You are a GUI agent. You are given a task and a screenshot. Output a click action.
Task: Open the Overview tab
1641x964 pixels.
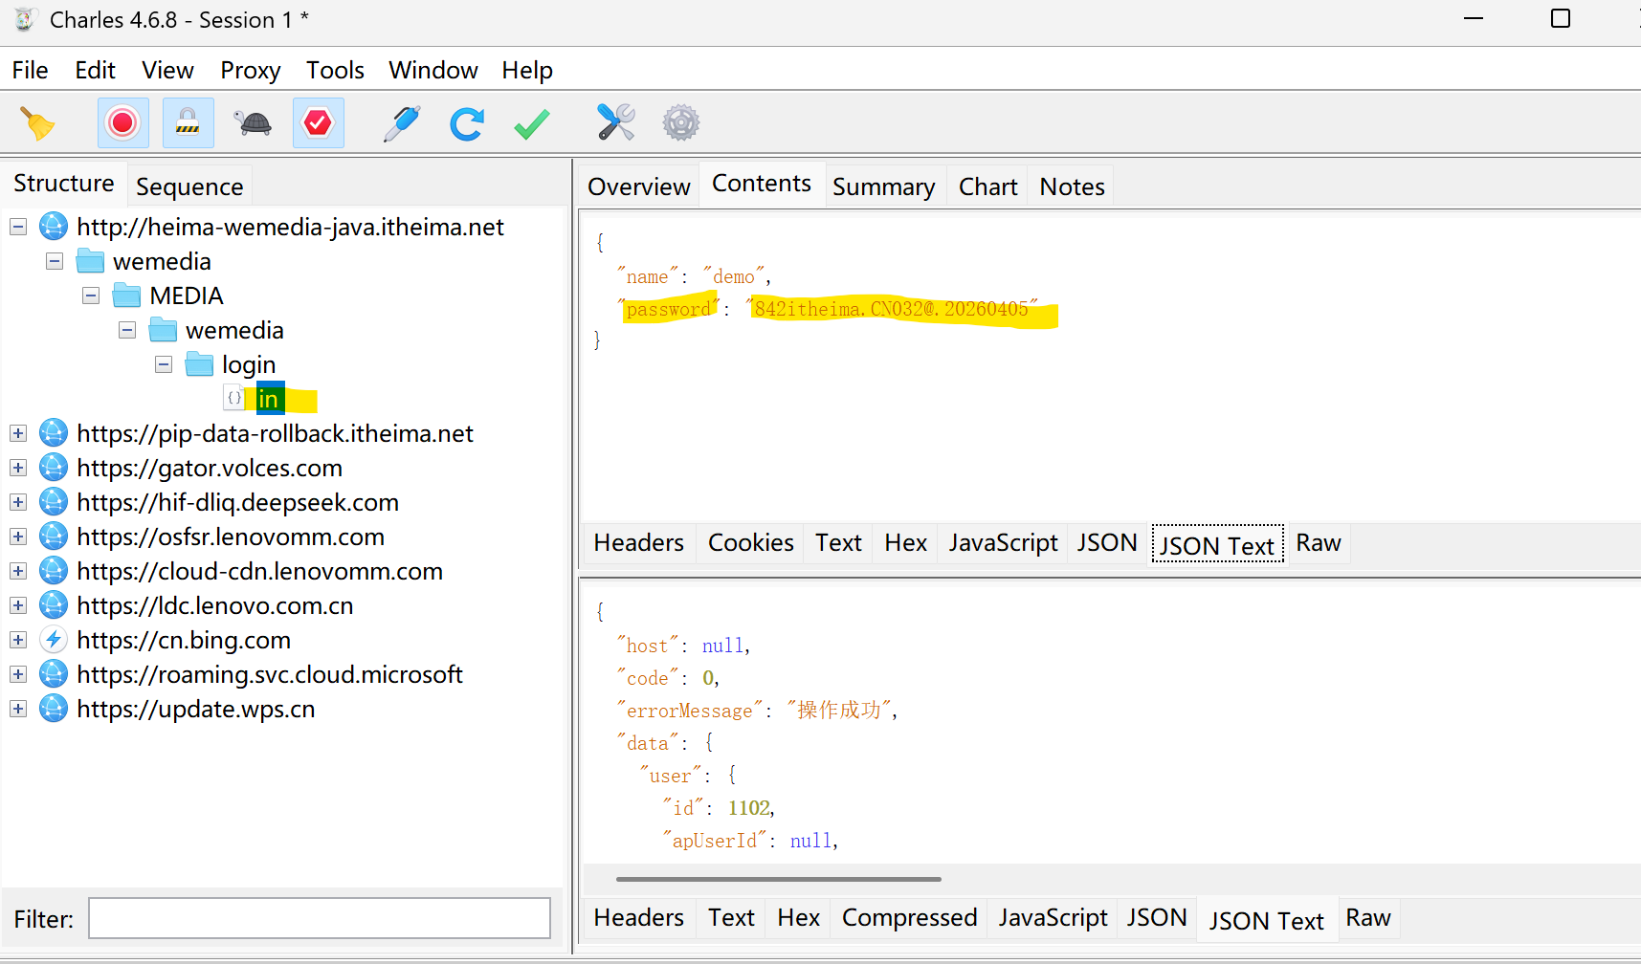639,186
